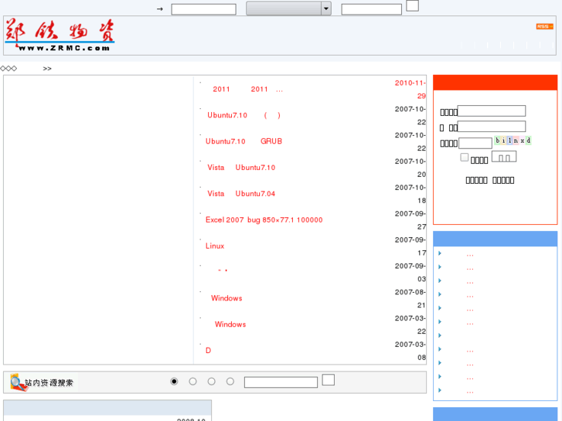Click the password field in the login panel

(492, 127)
